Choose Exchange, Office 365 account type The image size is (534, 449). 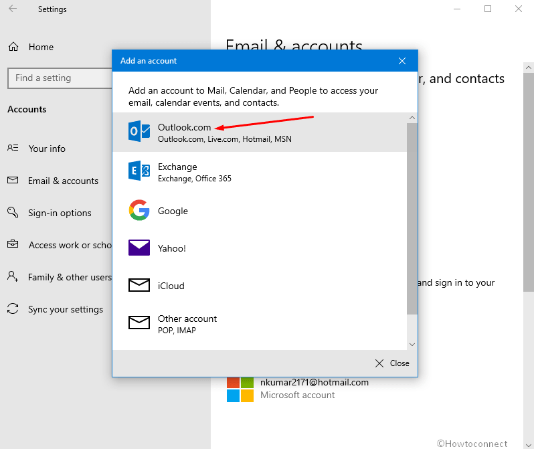click(260, 172)
